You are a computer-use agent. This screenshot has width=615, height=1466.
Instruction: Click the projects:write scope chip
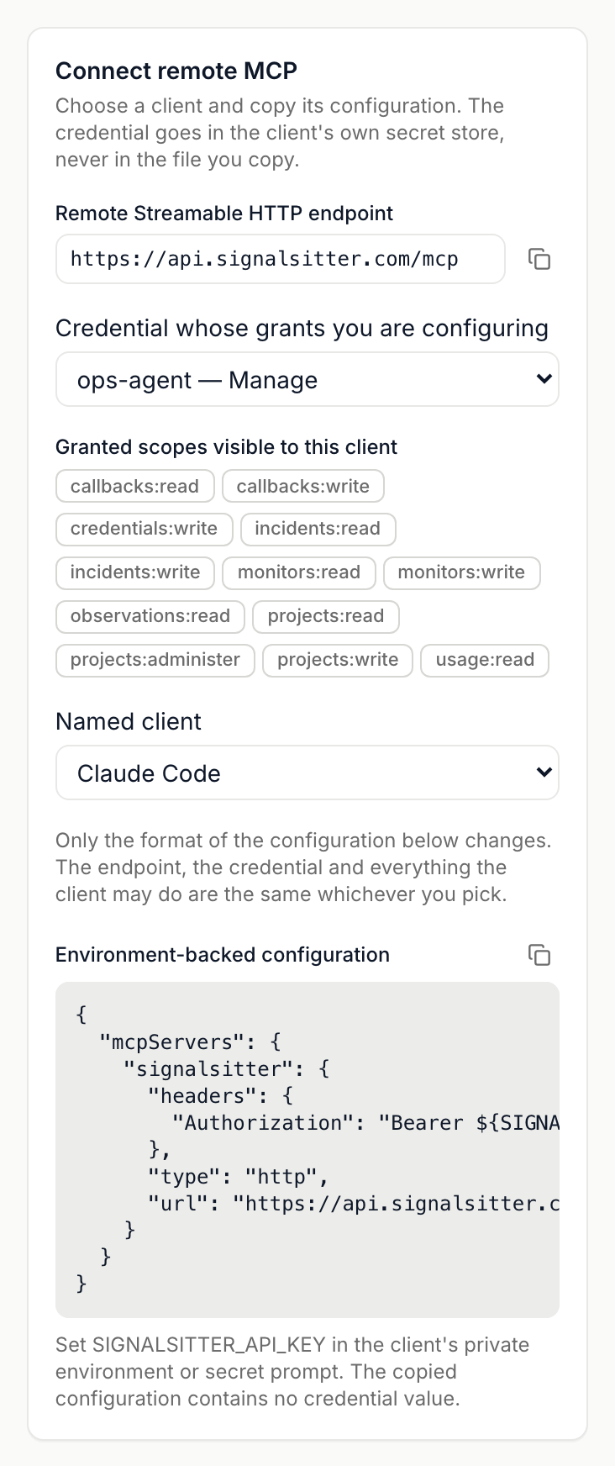click(x=338, y=660)
